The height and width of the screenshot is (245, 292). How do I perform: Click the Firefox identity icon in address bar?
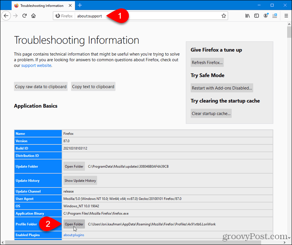[58, 16]
